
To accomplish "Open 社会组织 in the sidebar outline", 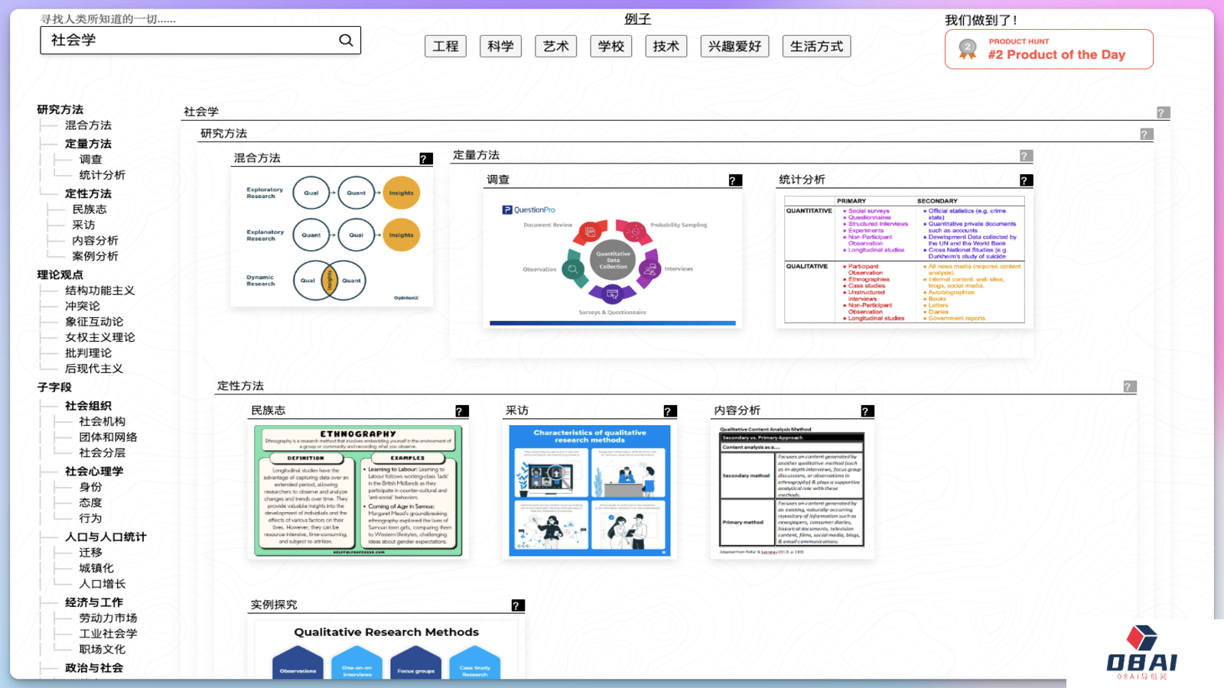I will (x=88, y=406).
